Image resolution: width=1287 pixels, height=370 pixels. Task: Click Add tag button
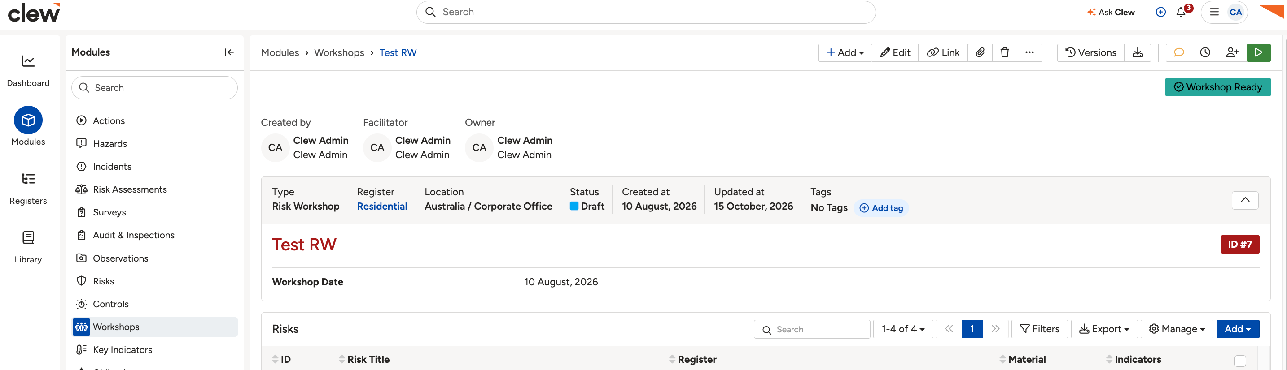click(881, 208)
